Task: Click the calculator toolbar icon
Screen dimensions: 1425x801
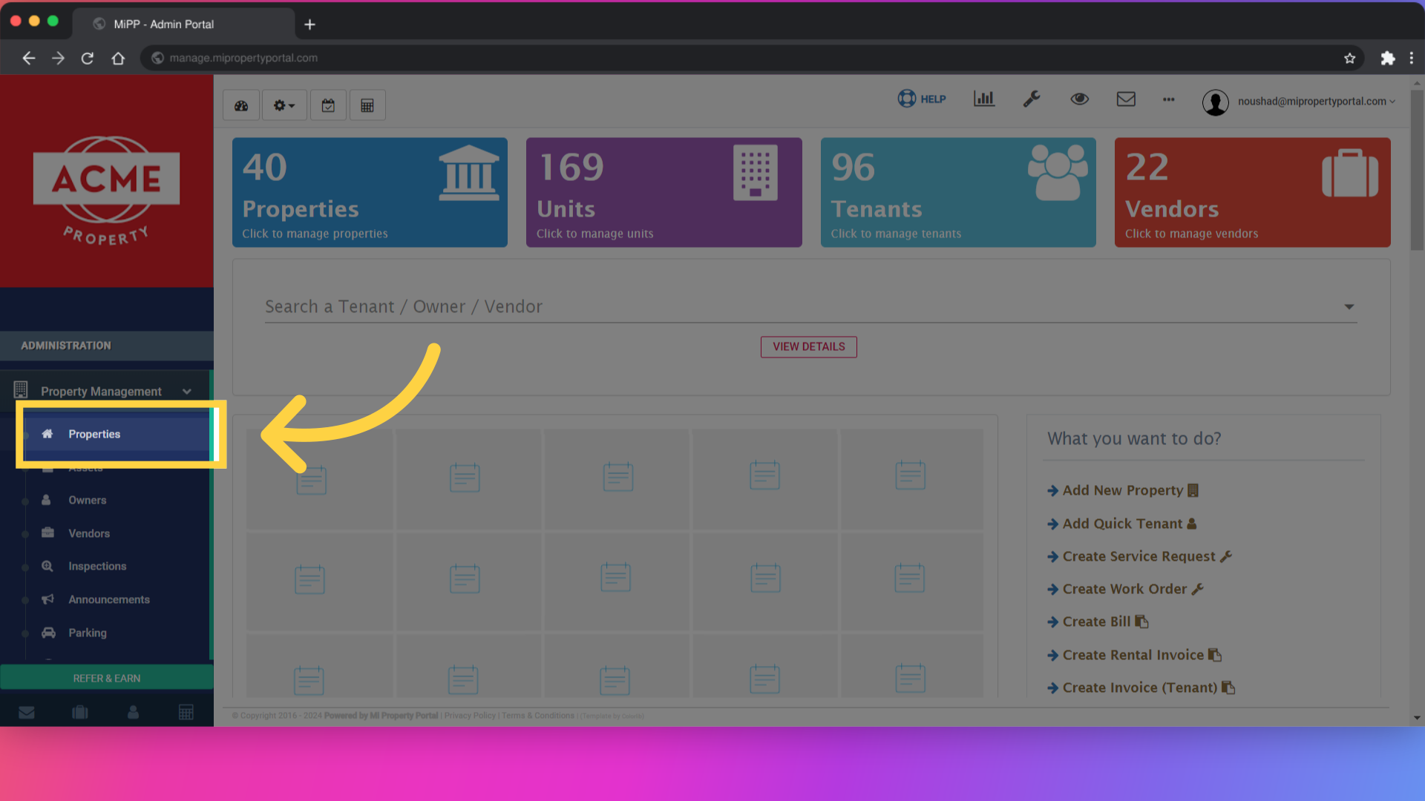Action: pos(367,105)
